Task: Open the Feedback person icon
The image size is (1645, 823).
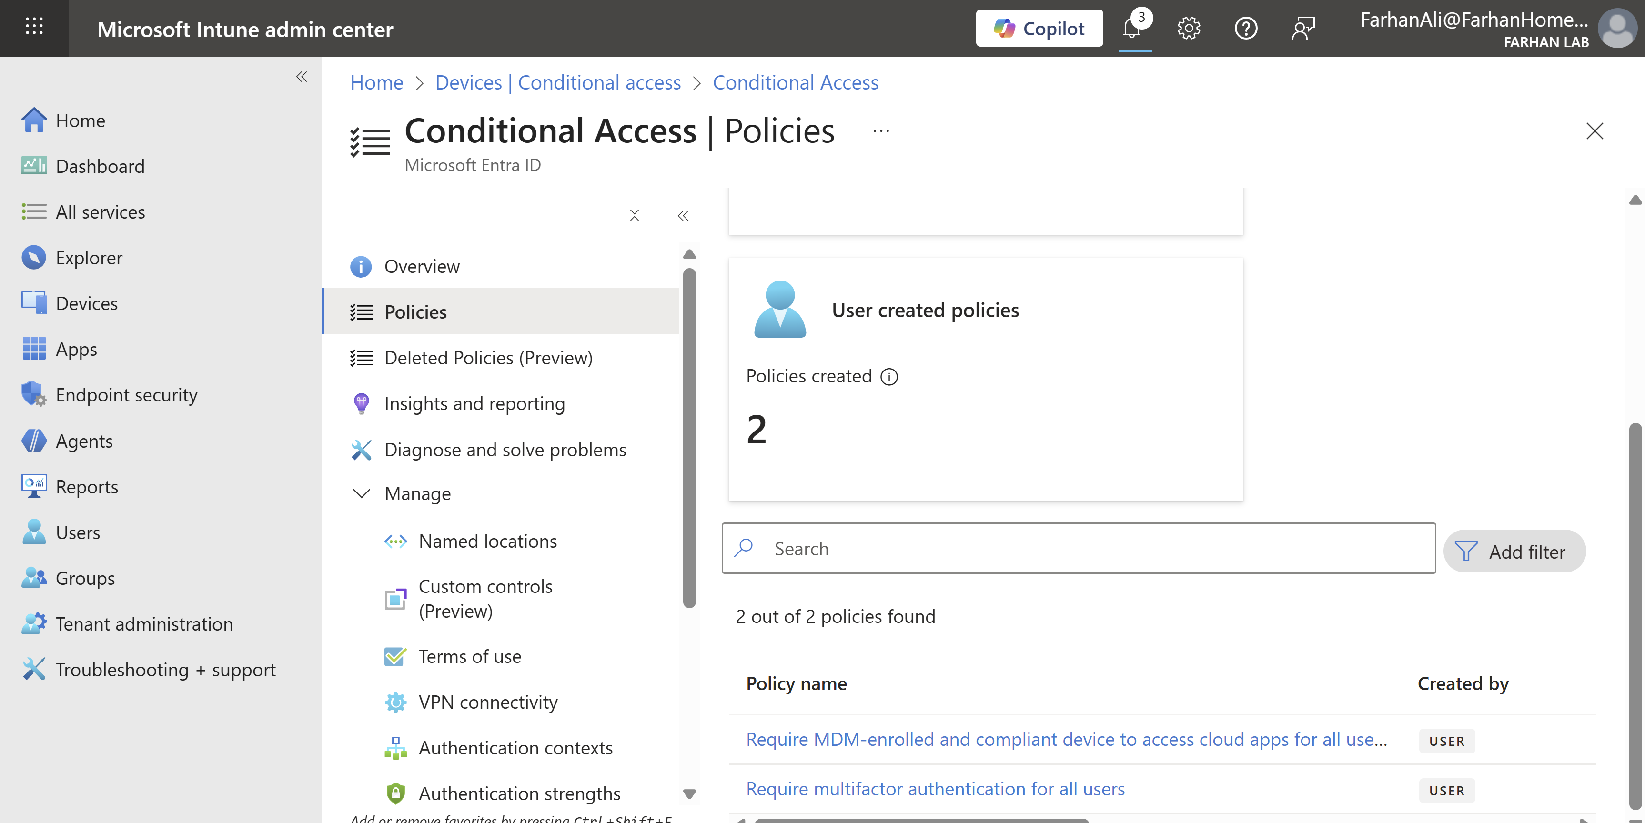Action: [x=1303, y=28]
